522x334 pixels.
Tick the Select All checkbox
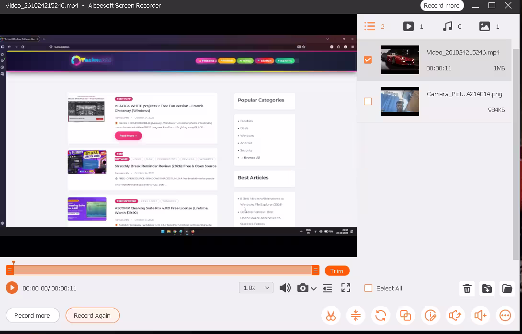coord(368,288)
